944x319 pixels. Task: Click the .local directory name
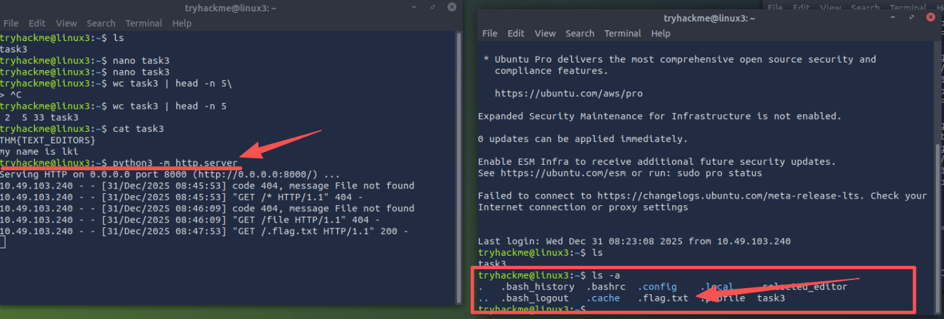coord(717,287)
